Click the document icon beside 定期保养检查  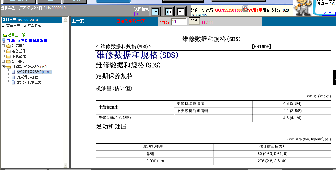13,77
